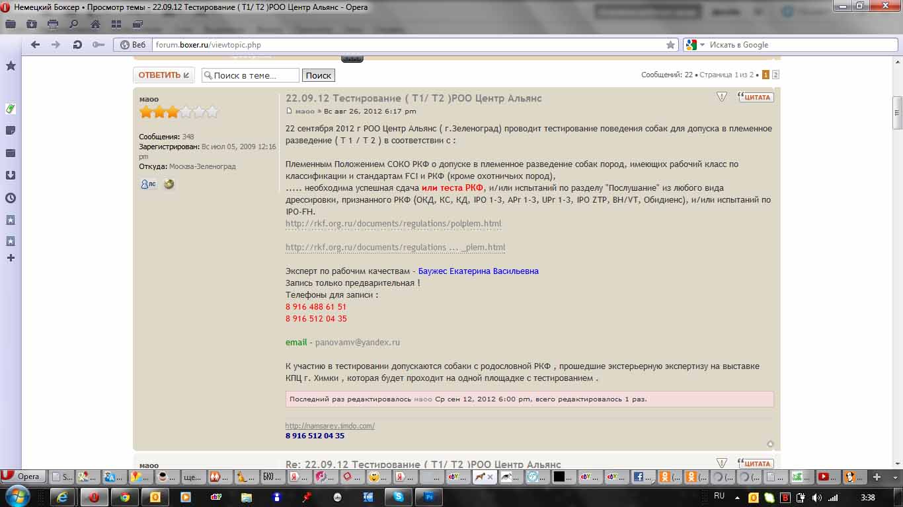Open the Downloads panel in Opera sidebar
903x507 pixels.
click(11, 176)
